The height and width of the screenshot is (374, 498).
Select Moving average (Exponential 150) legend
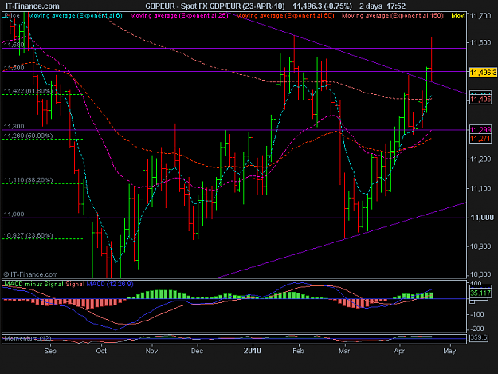click(393, 15)
